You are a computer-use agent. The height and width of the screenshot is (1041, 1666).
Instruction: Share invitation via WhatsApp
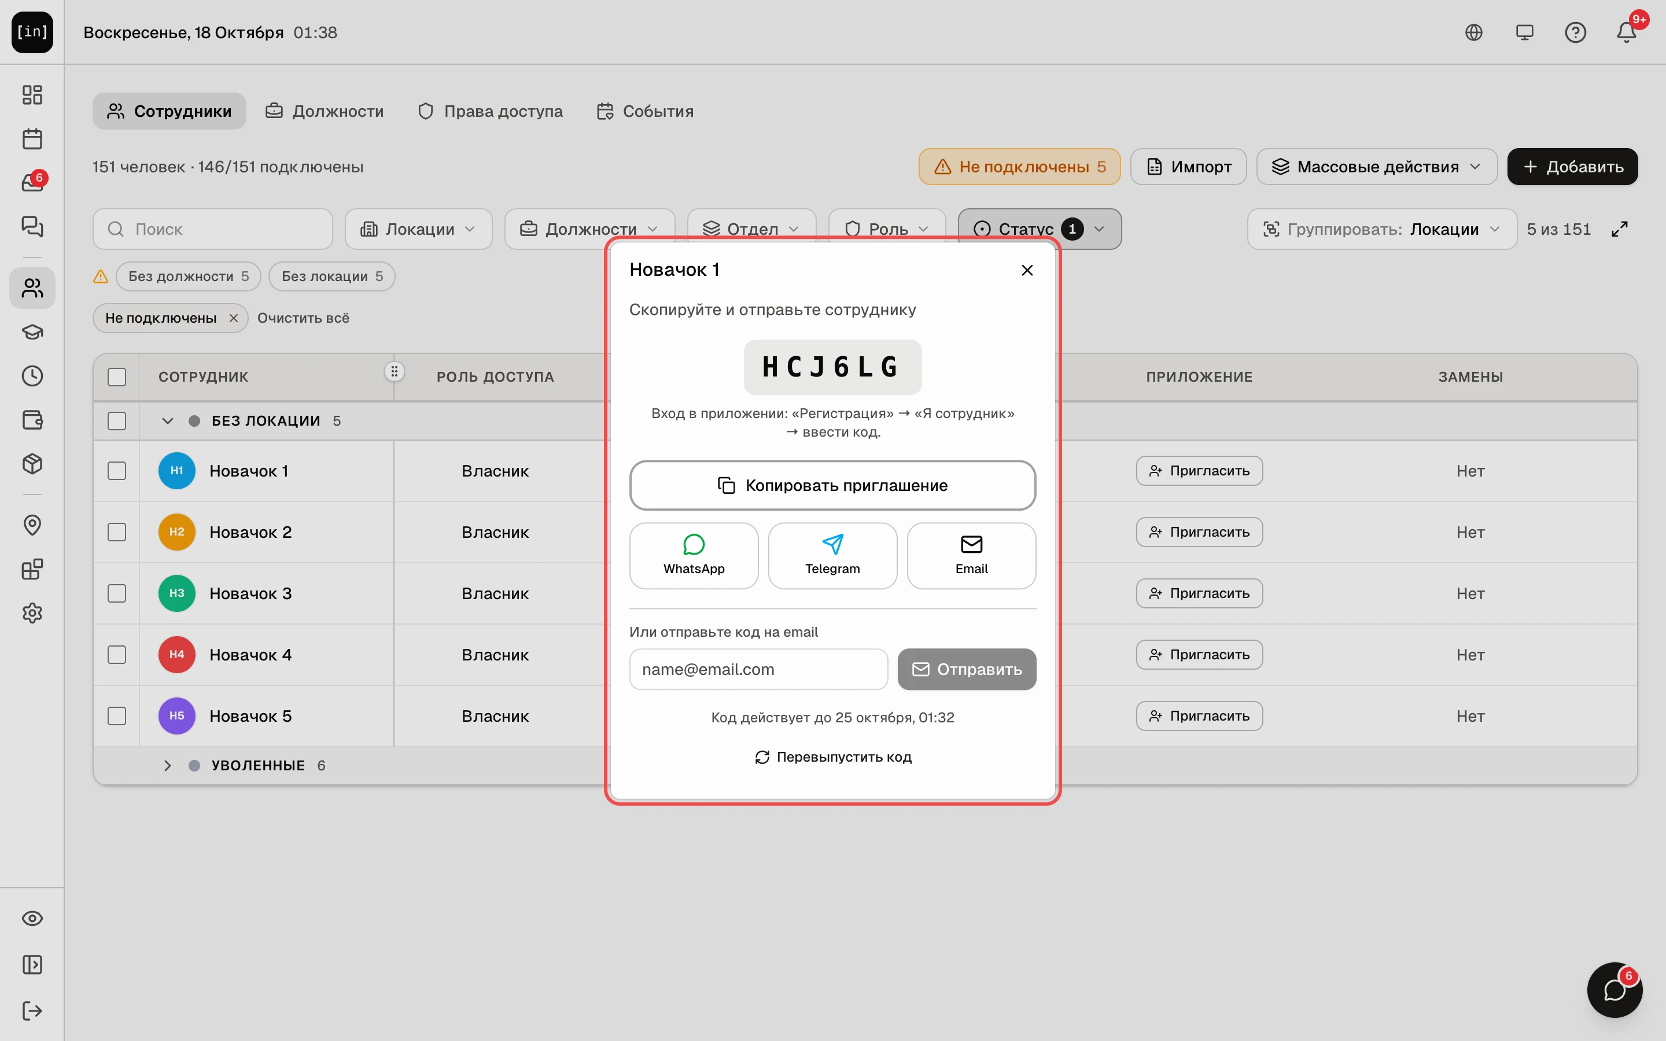[694, 556]
